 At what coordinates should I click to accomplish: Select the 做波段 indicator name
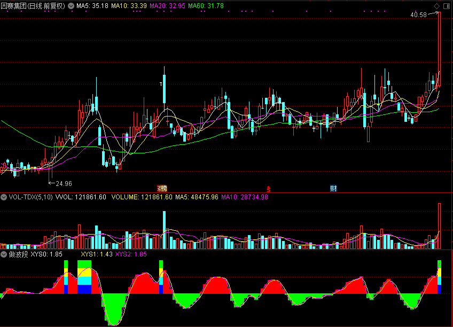click(x=19, y=254)
